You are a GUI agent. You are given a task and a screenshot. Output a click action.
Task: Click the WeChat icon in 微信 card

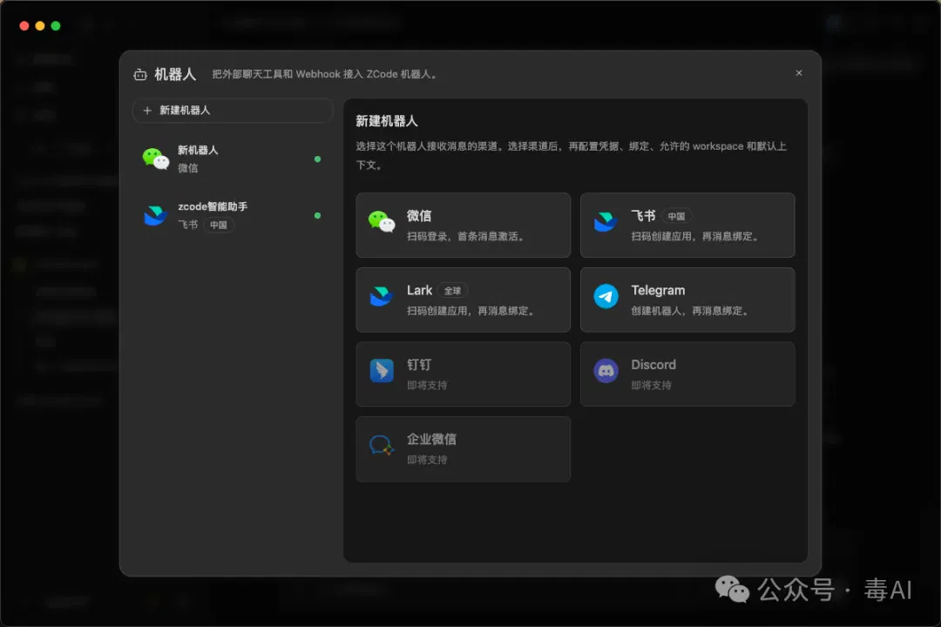[382, 222]
